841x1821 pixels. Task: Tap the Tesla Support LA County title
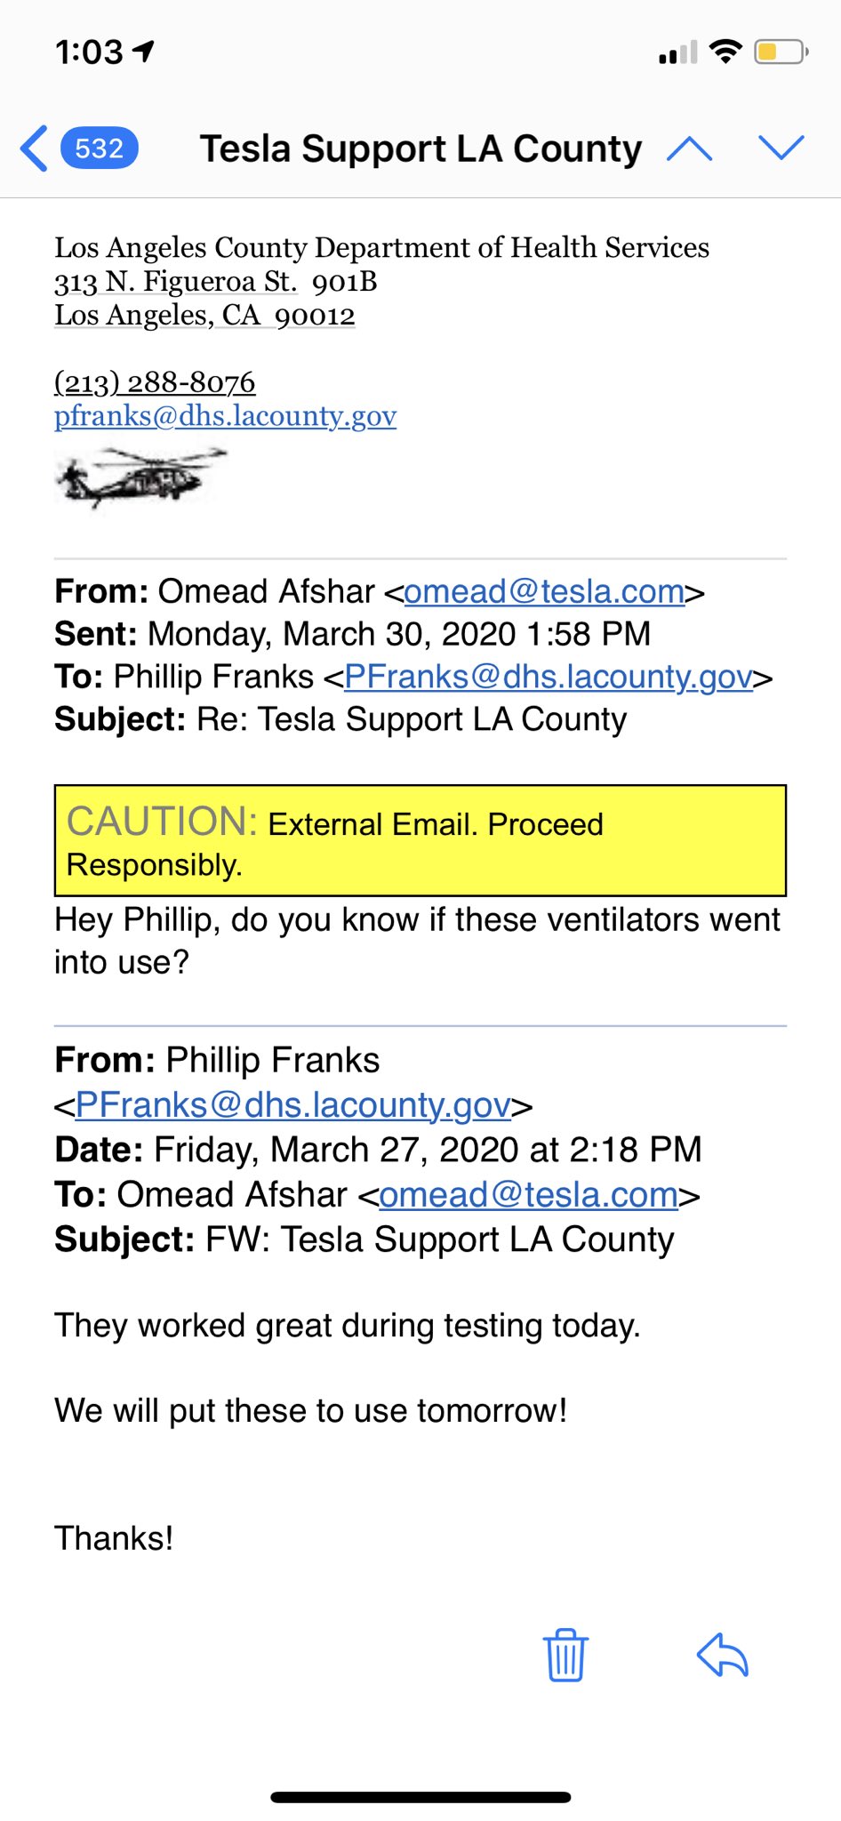[420, 148]
